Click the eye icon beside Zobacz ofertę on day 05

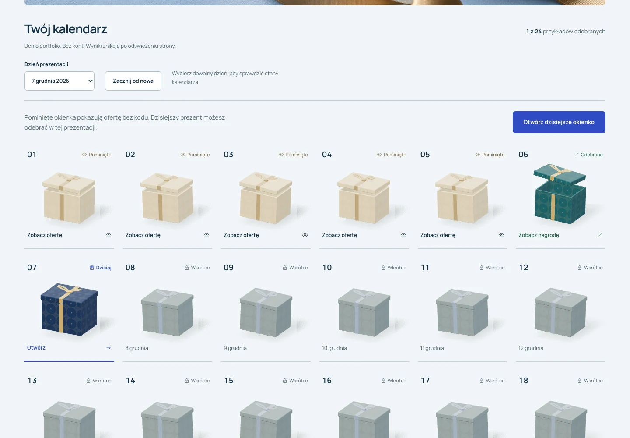(501, 235)
